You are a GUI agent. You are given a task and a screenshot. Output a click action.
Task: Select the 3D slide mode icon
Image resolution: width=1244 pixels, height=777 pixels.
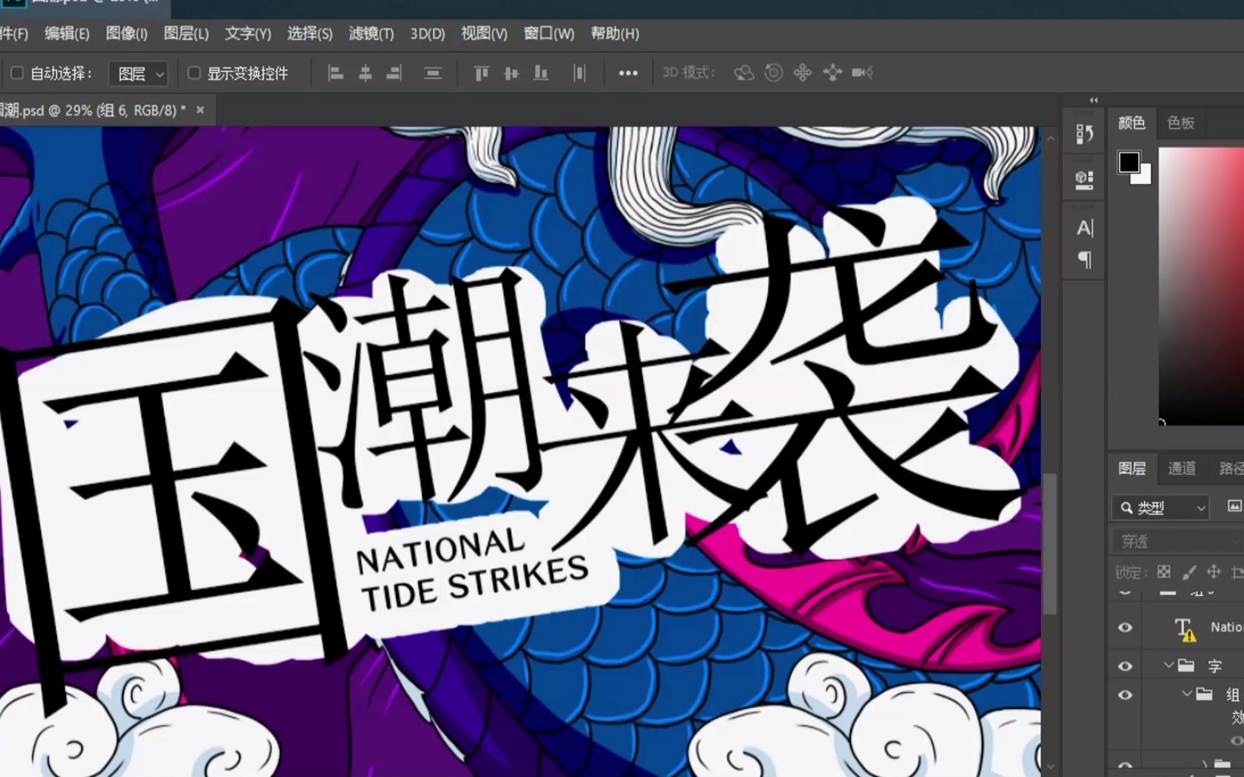(832, 73)
